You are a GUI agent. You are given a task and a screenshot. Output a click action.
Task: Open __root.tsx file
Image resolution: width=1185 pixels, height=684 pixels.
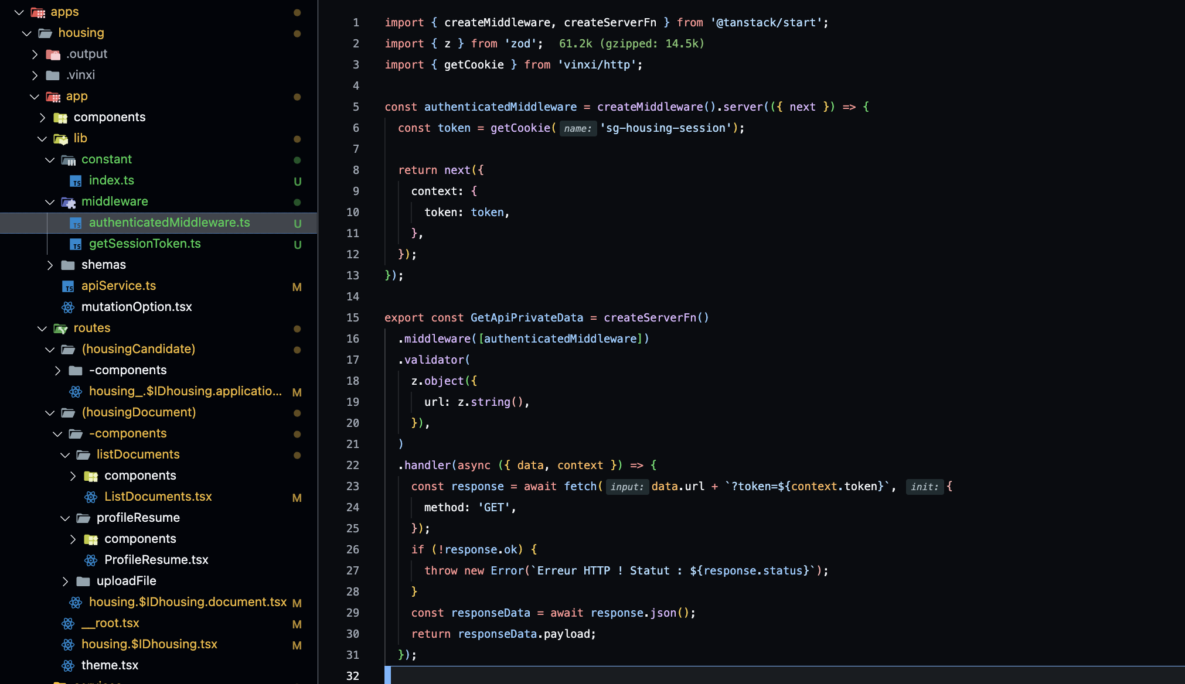(110, 623)
